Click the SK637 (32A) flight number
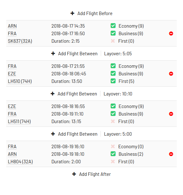This screenshot has height=195, width=183. (x=20, y=41)
